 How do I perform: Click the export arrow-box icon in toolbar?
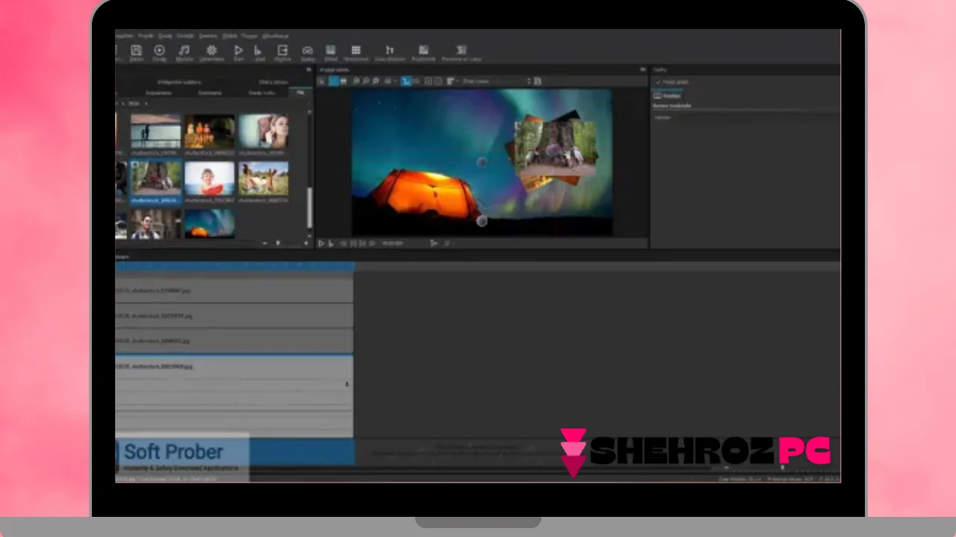point(283,50)
